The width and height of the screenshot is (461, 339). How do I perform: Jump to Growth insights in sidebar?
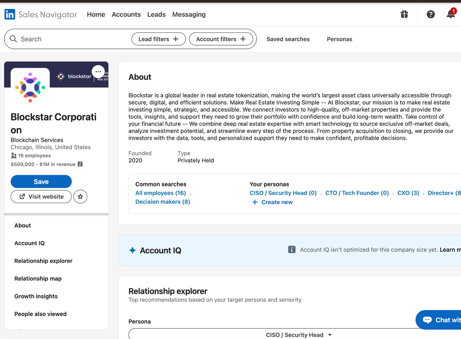click(x=36, y=296)
